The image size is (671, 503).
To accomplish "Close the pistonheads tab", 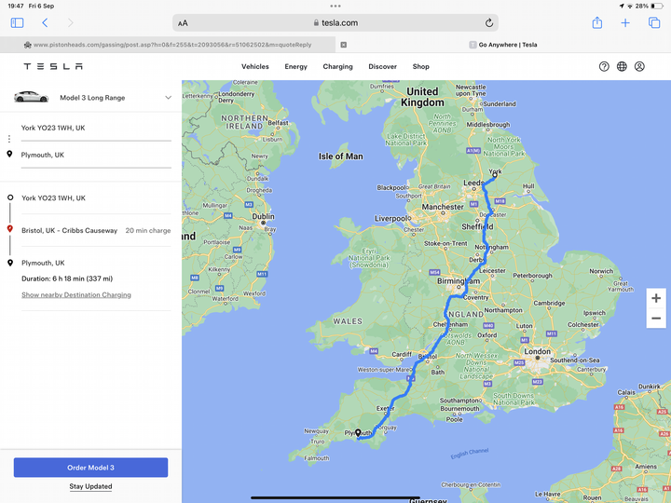I will (x=344, y=44).
